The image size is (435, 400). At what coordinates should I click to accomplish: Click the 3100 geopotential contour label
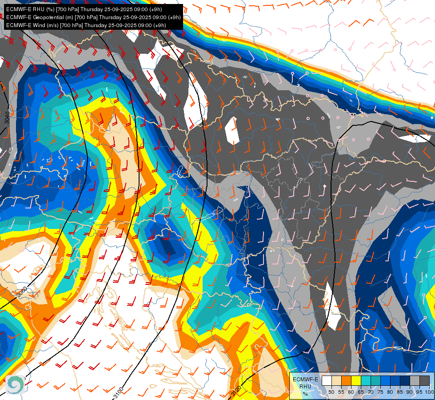tap(119, 392)
